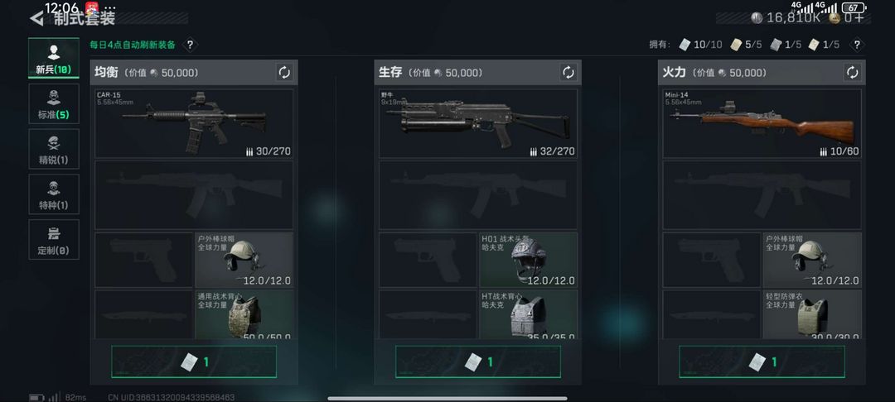This screenshot has height=402, width=895.
Task: Redeem 火力 set with one ticket
Action: 762,361
